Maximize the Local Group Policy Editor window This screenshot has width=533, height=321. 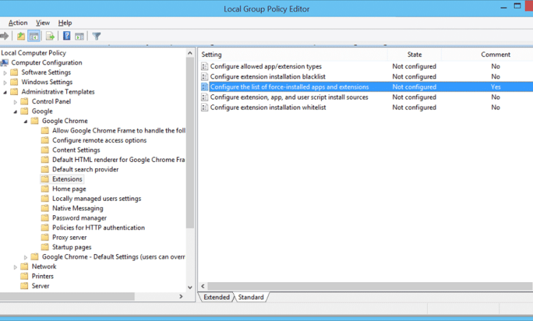pos(517,6)
